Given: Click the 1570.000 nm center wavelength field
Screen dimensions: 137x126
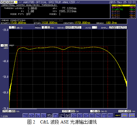Looking at the screenshot, I should tap(69, 111).
